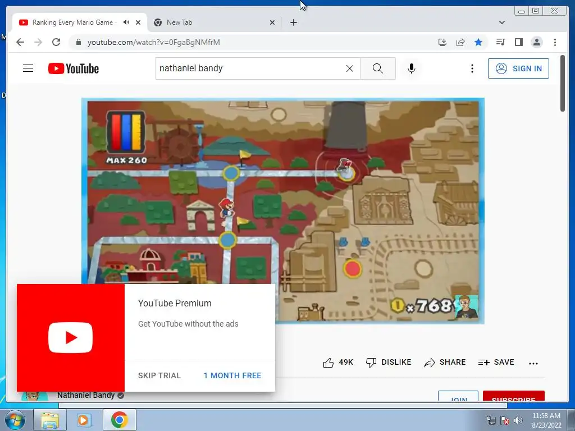Start voice search with microphone

(412, 68)
